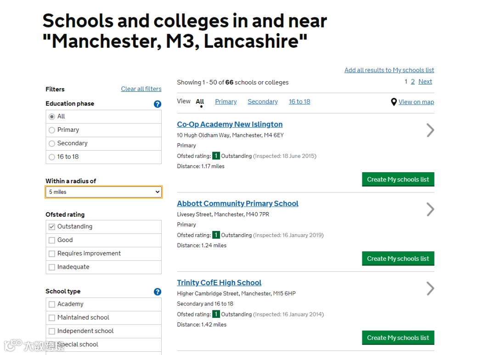Open Add all results to My schools list

pyautogui.click(x=389, y=70)
